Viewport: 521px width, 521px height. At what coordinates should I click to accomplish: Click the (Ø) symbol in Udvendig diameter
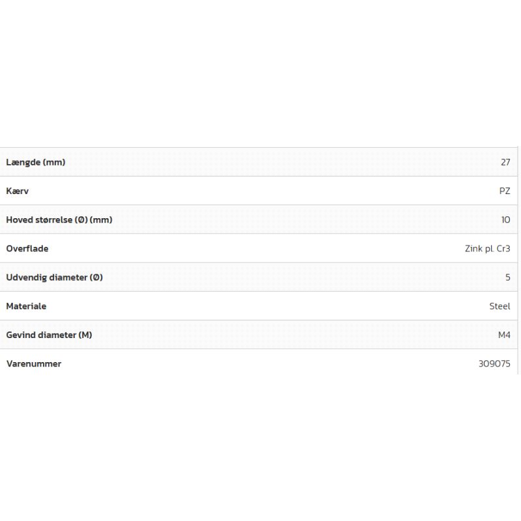pyautogui.click(x=95, y=277)
